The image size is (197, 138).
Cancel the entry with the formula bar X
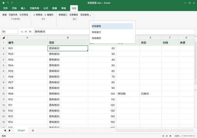22,32
